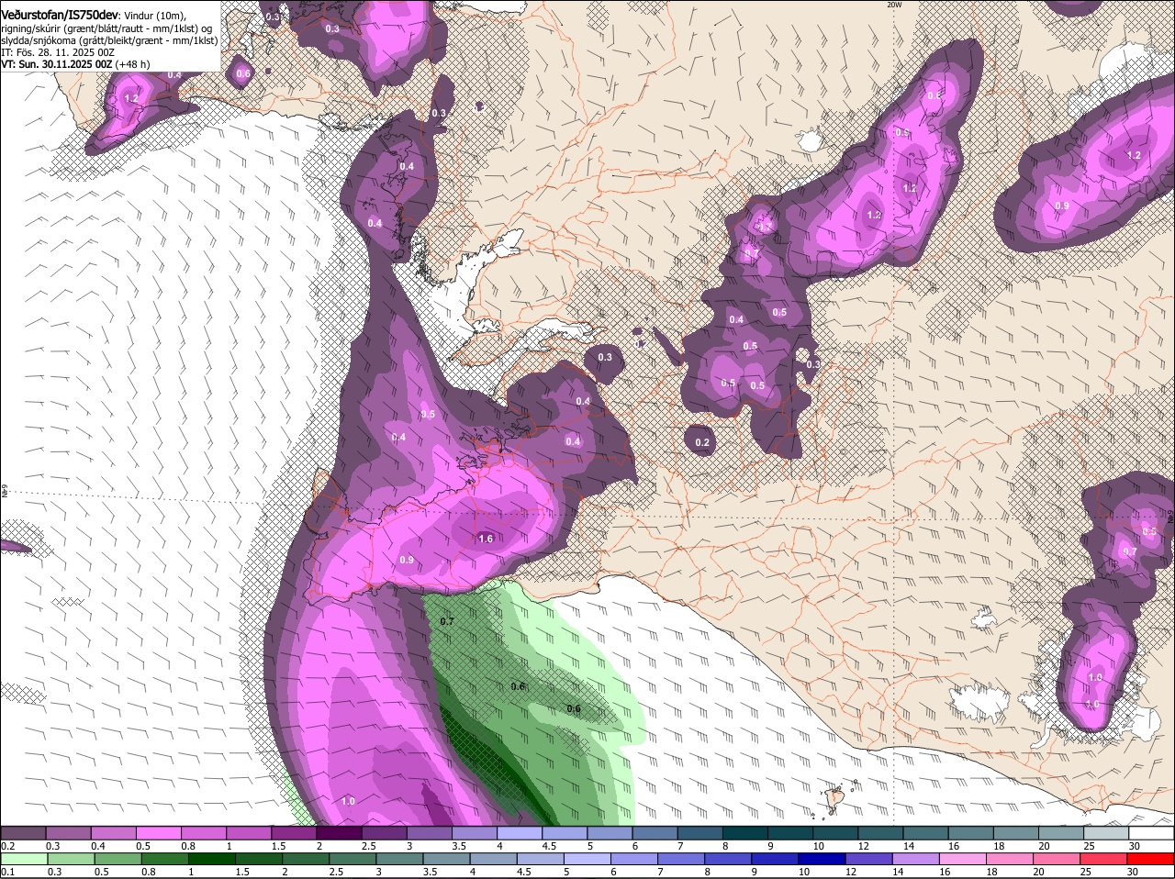
Task: Click the upper legend swatch labeled 0.2
Action: 23,832
